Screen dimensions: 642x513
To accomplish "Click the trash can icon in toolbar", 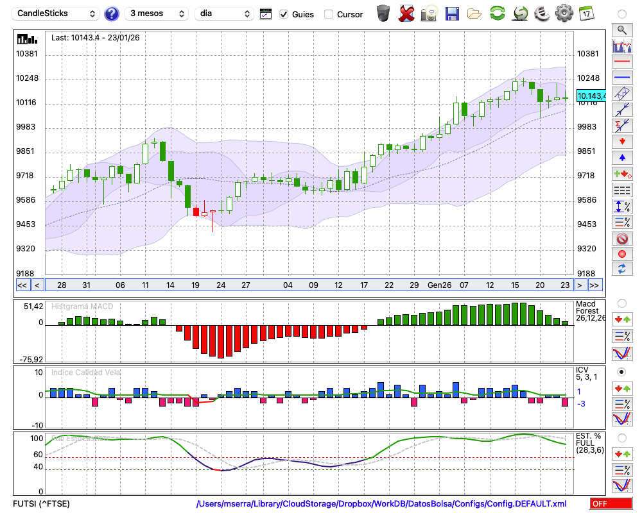I will 383,13.
